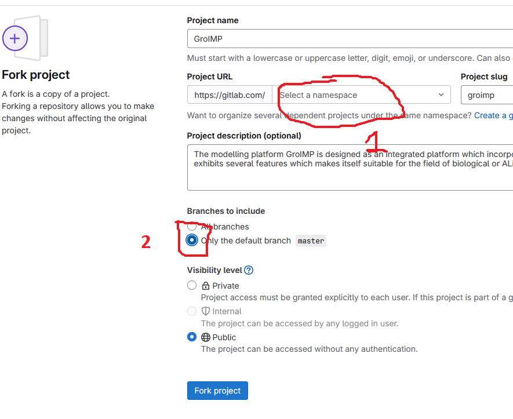Click the Fork project button

coord(217,391)
